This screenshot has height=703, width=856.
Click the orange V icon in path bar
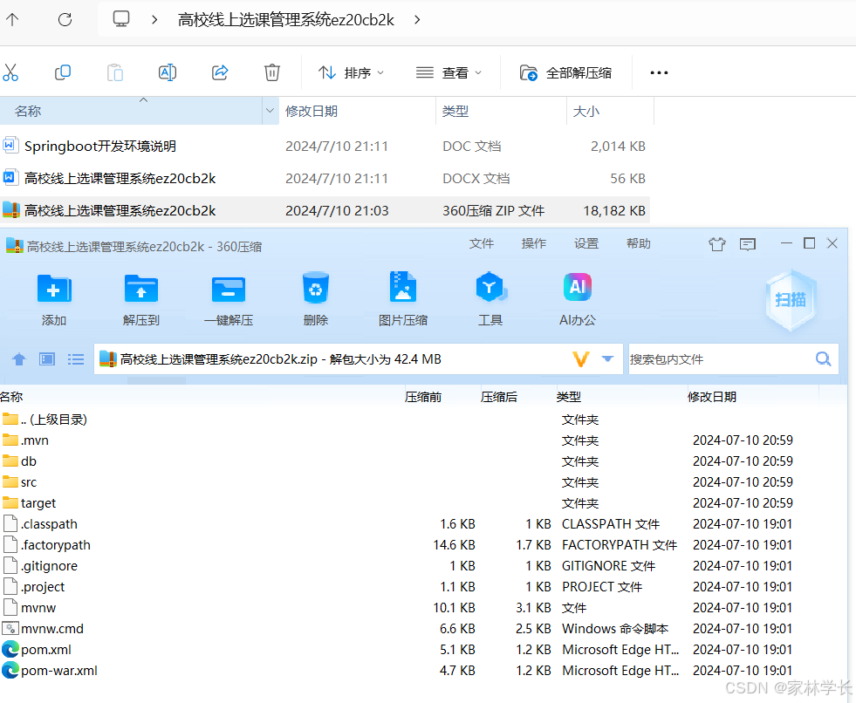pos(581,359)
